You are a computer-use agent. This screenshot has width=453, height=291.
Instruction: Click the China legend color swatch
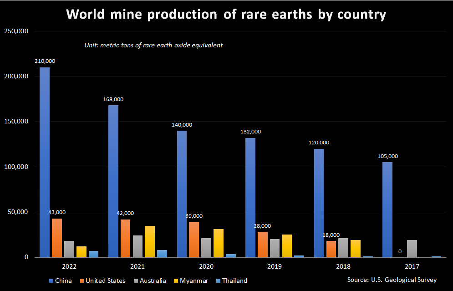(51, 281)
